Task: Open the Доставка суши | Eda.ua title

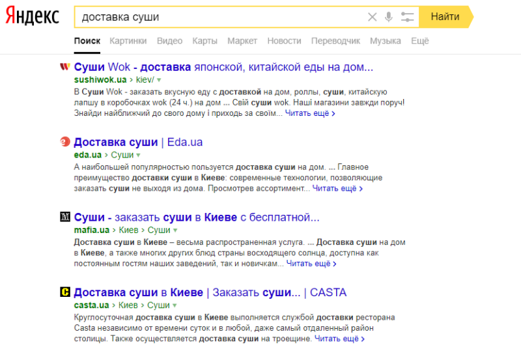Action: [138, 142]
